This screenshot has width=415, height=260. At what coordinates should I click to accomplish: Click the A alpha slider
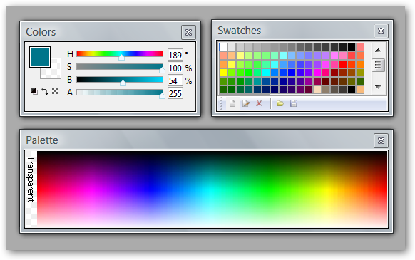coord(120,93)
